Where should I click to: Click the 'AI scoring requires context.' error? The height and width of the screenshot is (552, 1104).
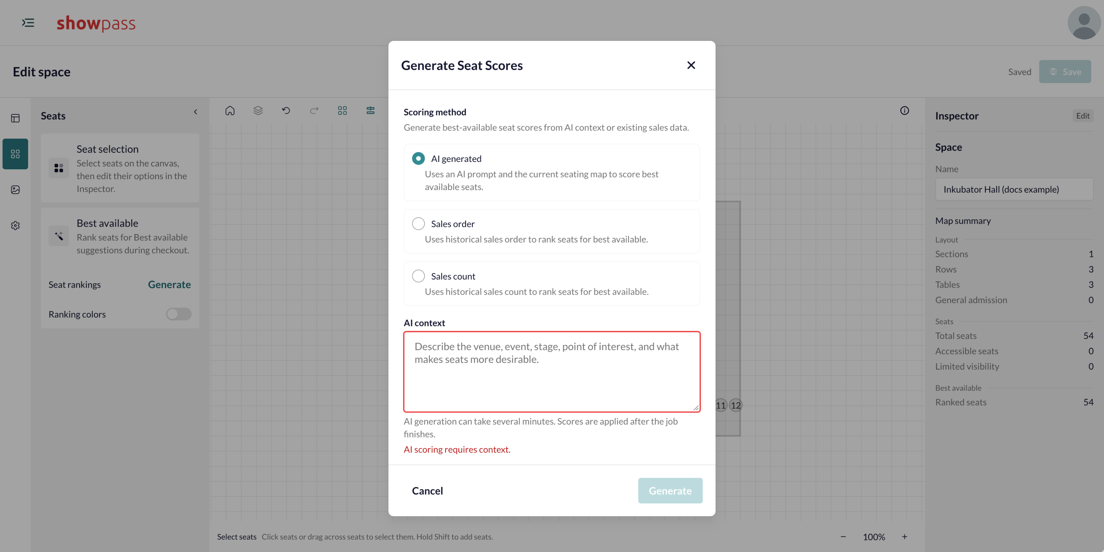click(457, 449)
